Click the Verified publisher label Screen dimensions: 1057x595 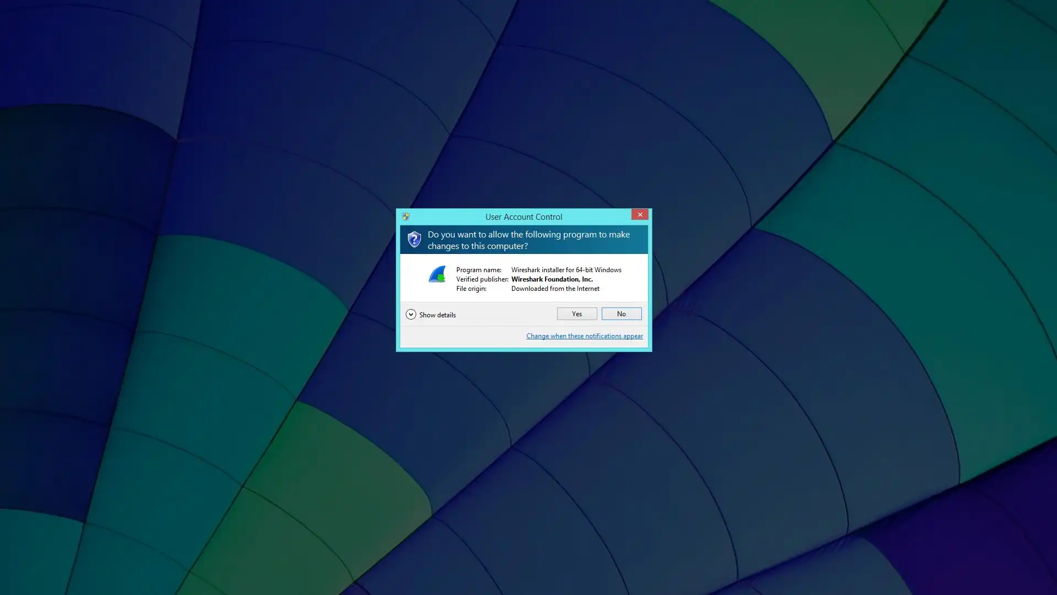(x=482, y=279)
